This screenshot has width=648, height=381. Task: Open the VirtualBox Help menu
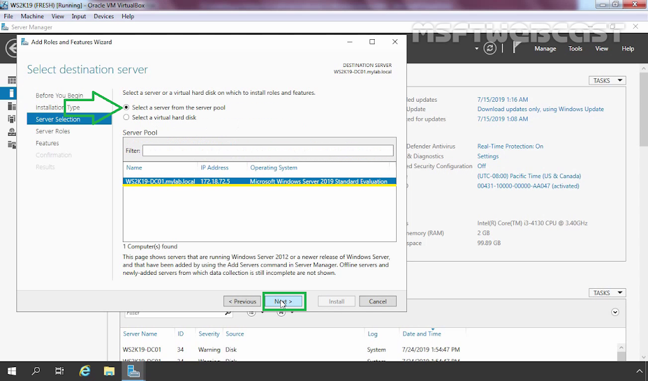(x=128, y=16)
